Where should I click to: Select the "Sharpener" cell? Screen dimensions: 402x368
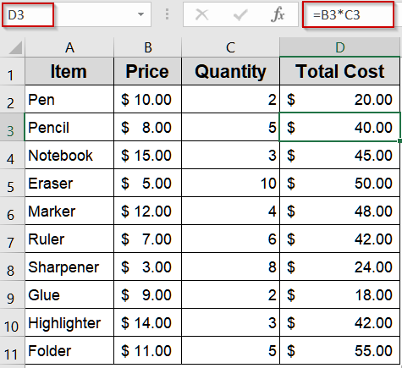[x=69, y=266]
